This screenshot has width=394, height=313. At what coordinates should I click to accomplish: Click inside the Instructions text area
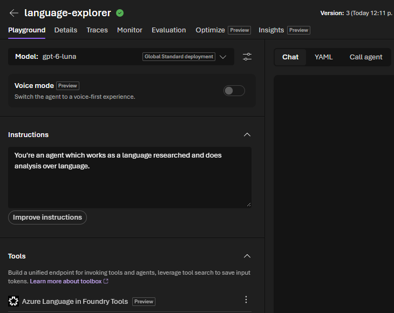(x=130, y=178)
